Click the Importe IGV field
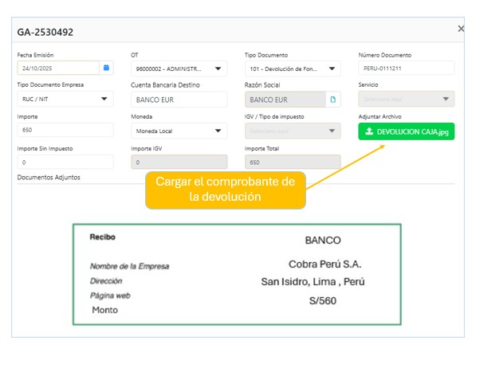This screenshot has width=480, height=368. pos(179,162)
